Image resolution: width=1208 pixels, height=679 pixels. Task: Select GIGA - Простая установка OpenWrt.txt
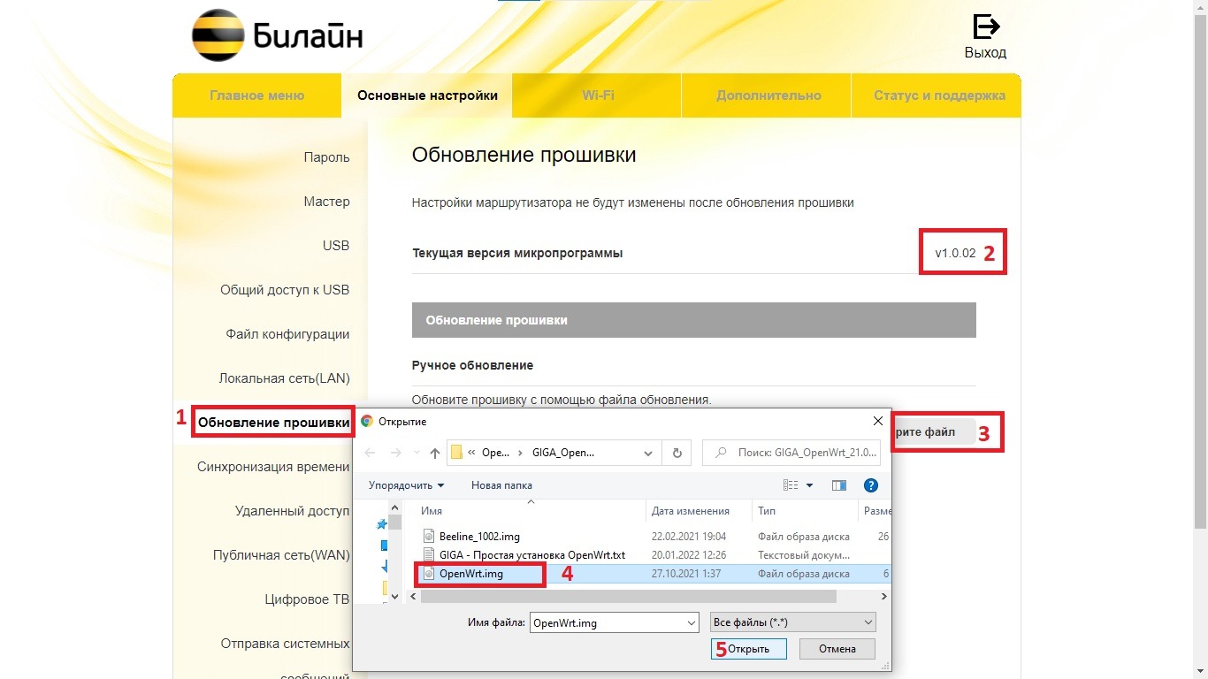click(532, 555)
